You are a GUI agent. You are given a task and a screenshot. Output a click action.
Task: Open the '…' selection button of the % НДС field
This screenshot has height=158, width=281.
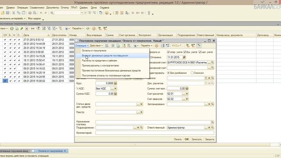[112, 89]
